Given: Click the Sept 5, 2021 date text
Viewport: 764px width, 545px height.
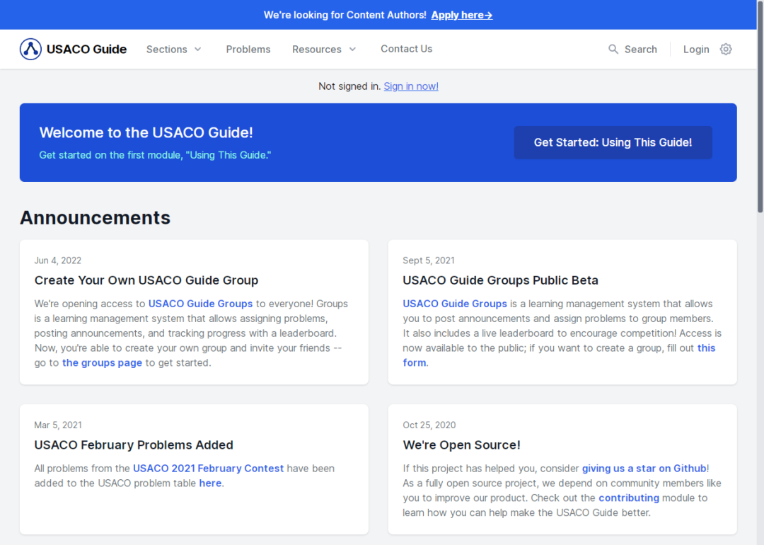Looking at the screenshot, I should (x=428, y=260).
